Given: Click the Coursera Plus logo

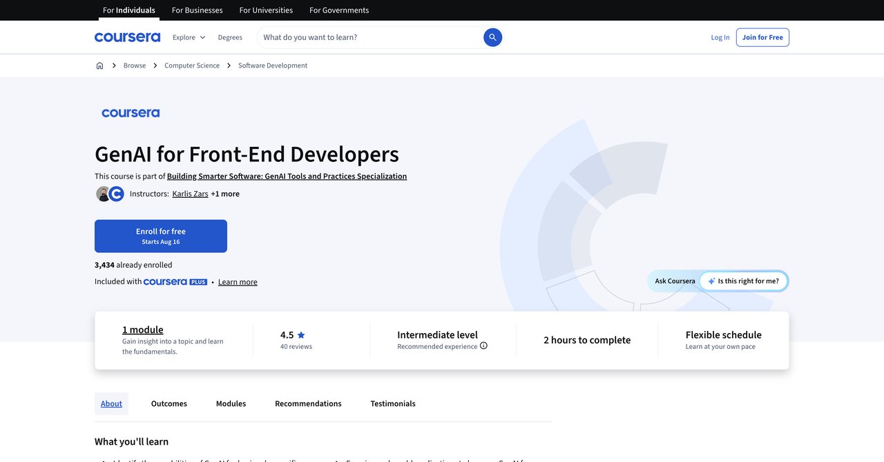Looking at the screenshot, I should 175,282.
